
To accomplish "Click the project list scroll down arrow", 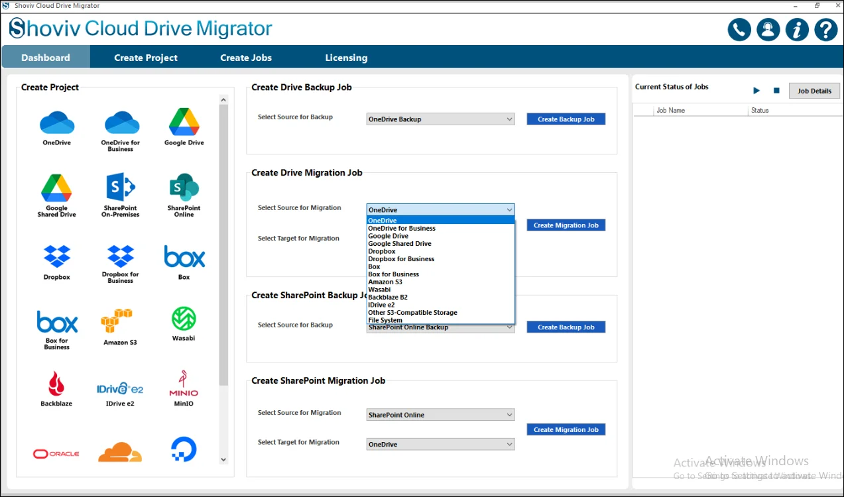I will coord(223,459).
